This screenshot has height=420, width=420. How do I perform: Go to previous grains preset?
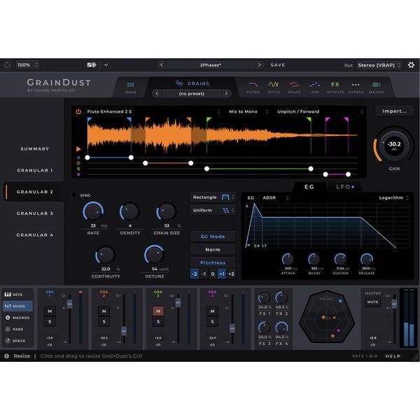[x=157, y=94]
